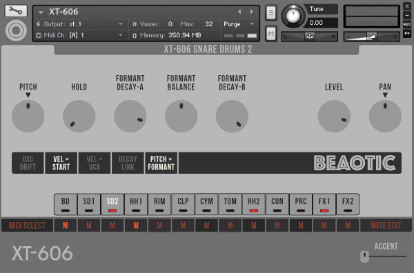The height and width of the screenshot is (273, 414).
Task: Solo the instrument with S button
Action: [x=271, y=12]
